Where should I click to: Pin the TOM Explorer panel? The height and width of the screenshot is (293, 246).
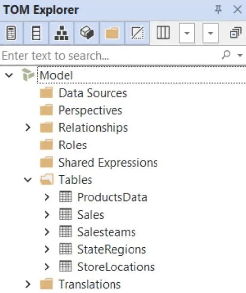coord(218,9)
